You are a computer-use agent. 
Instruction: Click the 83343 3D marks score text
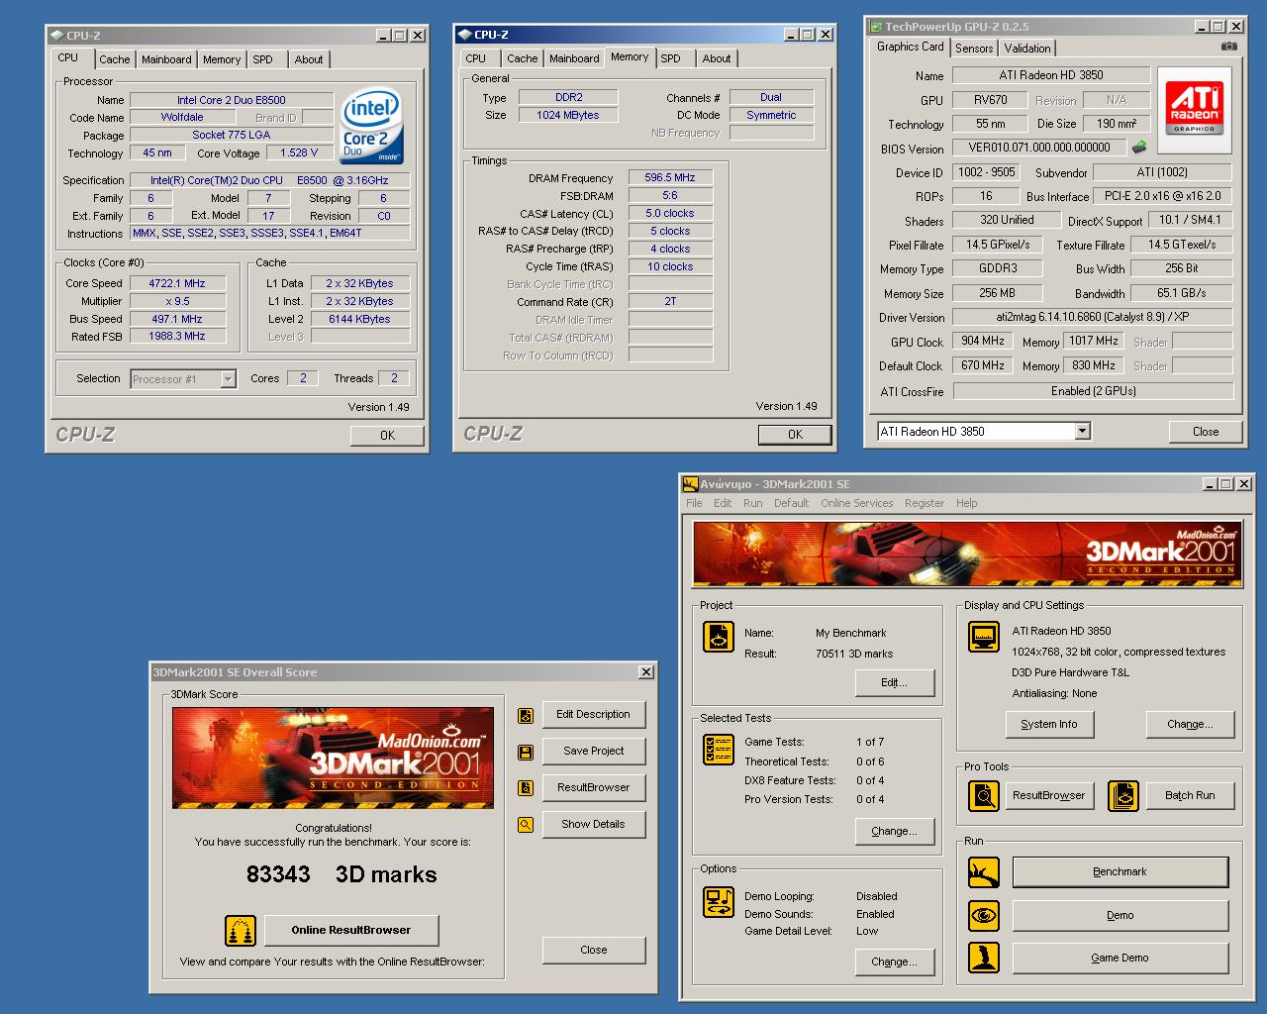[x=341, y=874]
